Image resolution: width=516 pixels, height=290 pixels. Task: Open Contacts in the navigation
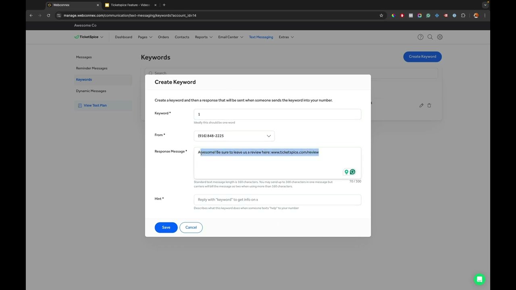point(182,37)
